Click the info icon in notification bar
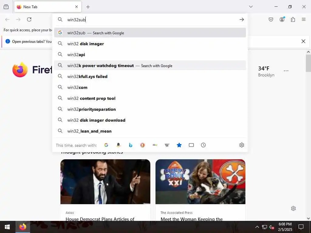The height and width of the screenshot is (233, 311). pyautogui.click(x=8, y=41)
